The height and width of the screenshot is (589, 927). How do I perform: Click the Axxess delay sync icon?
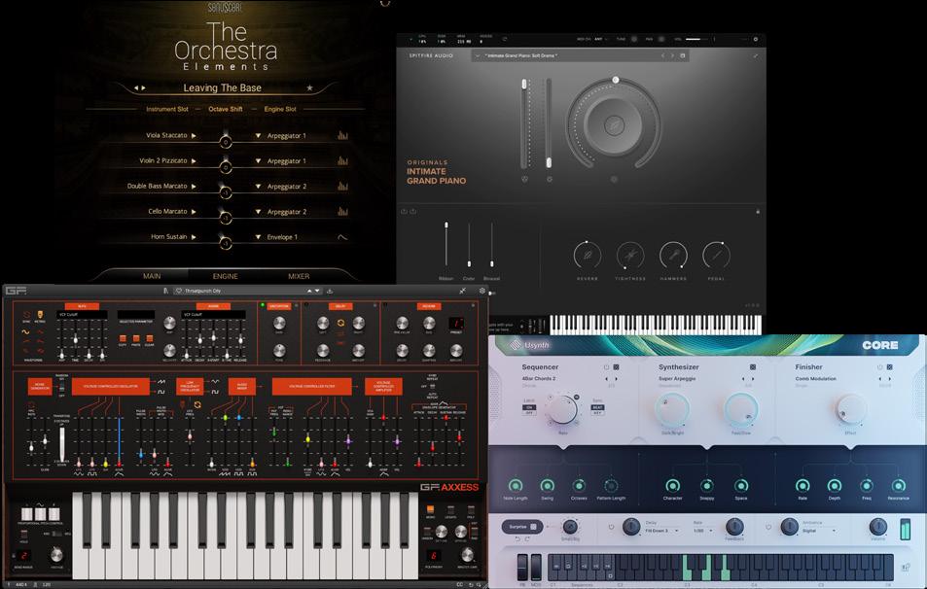(x=340, y=323)
